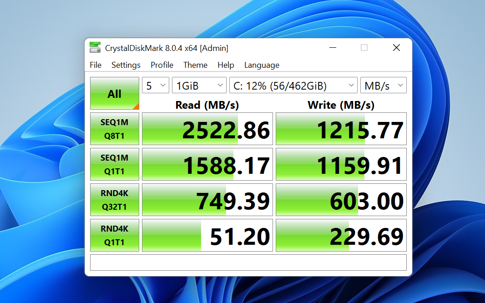
Task: Click the 229.69 RND4K Q1T1 write result
Action: tap(341, 235)
